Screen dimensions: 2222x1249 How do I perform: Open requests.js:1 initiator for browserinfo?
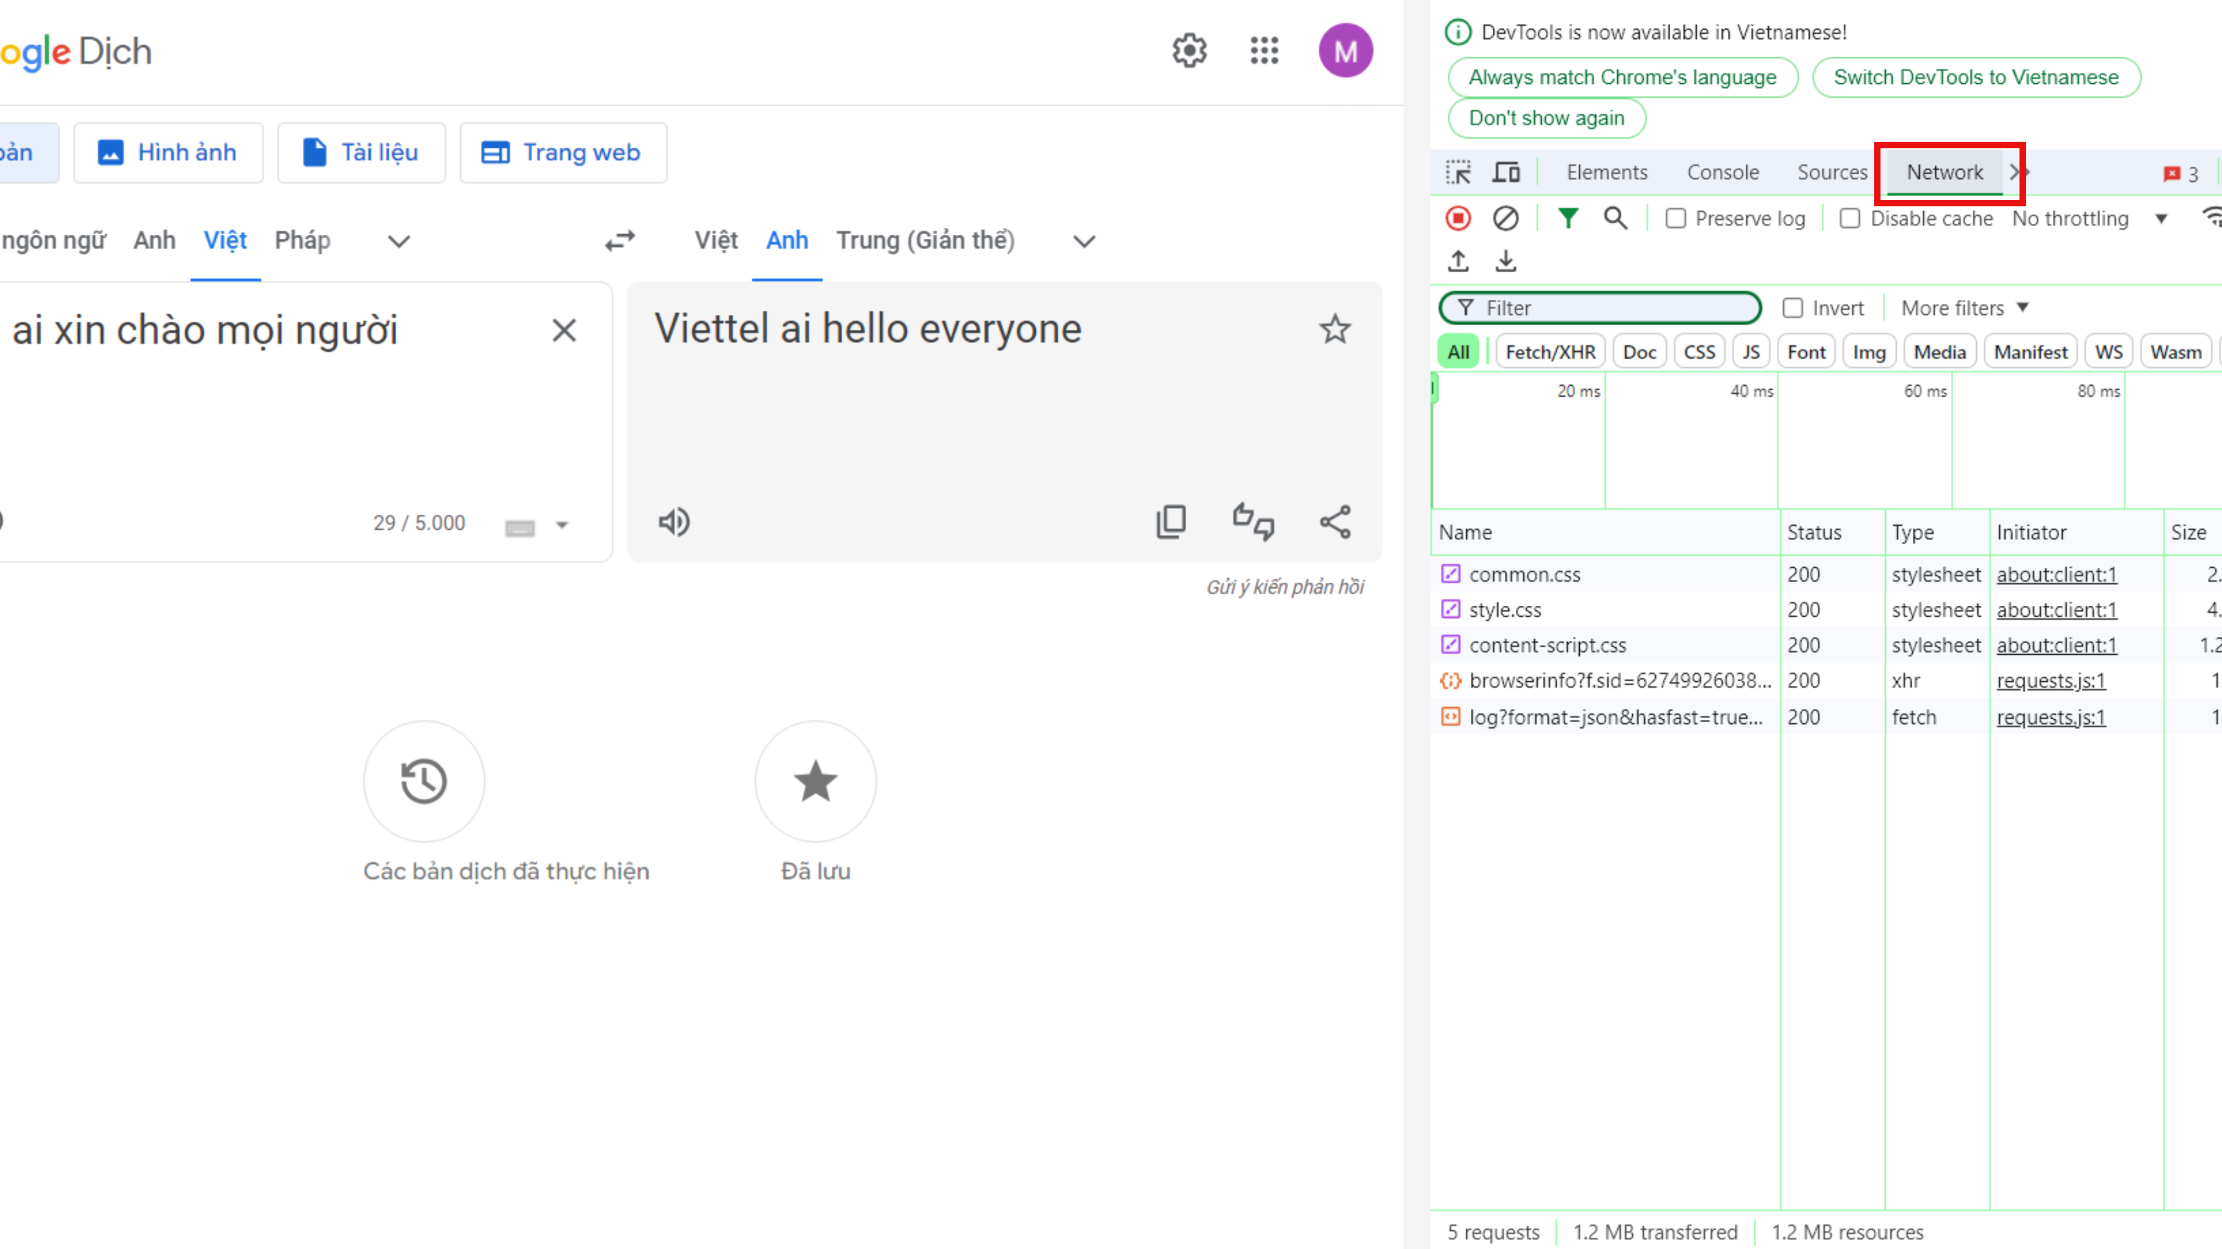click(x=2050, y=681)
